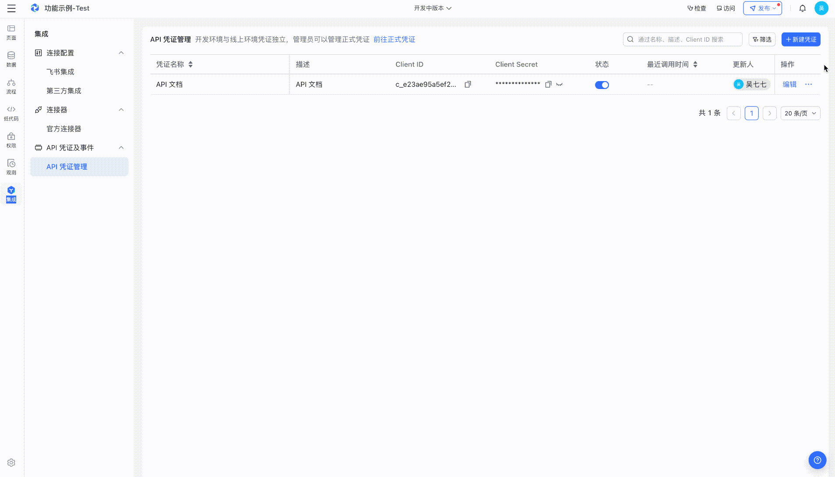Click the notification bell icon
The image size is (835, 477).
pyautogui.click(x=802, y=8)
